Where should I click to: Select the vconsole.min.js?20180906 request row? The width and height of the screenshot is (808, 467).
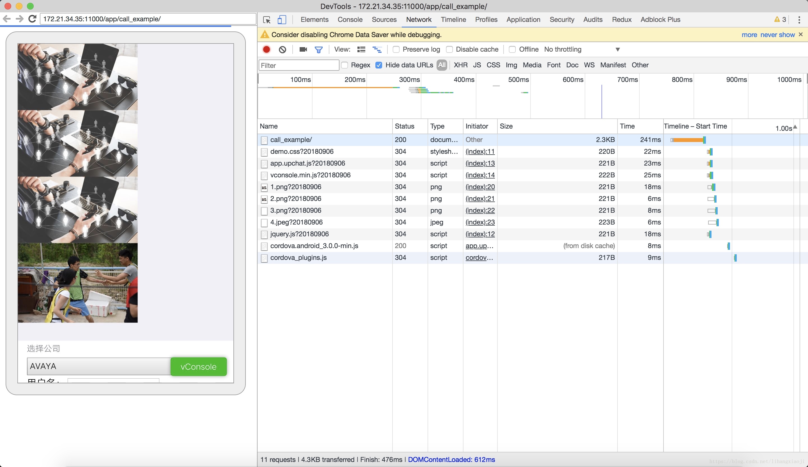tap(528, 175)
